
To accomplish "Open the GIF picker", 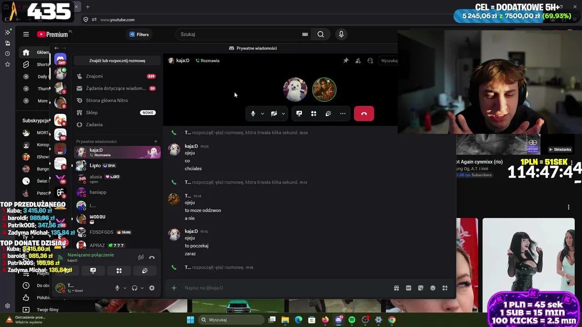I will click(408, 288).
